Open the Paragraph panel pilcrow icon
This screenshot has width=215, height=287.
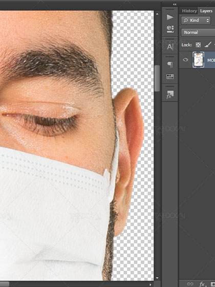point(170,65)
